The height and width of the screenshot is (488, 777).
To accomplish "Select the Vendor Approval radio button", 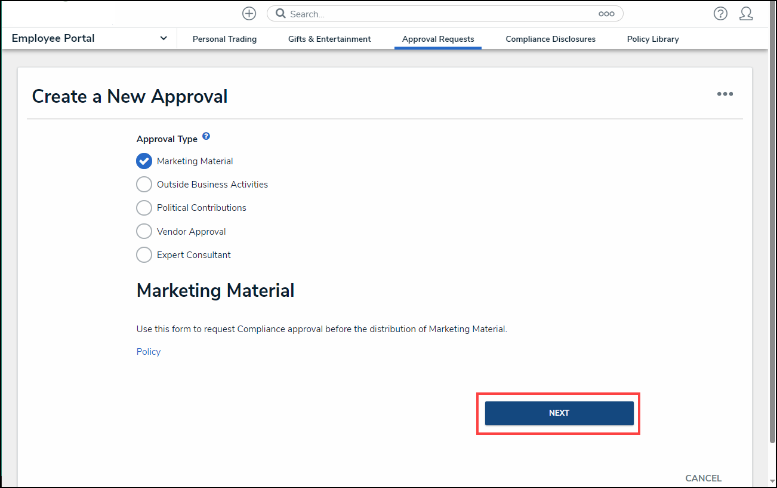I will (x=144, y=232).
